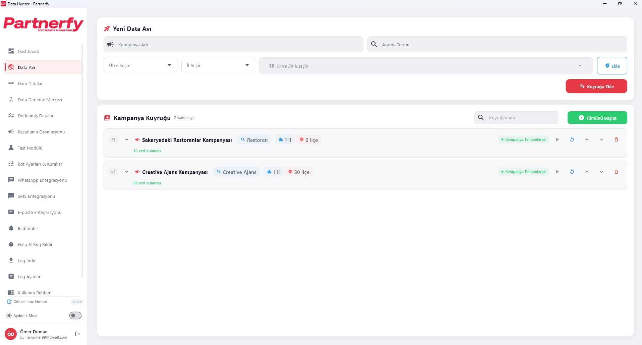The width and height of the screenshot is (642, 345).
Task: Toggle the Aydınlık Mod switch
Action: (x=75, y=315)
